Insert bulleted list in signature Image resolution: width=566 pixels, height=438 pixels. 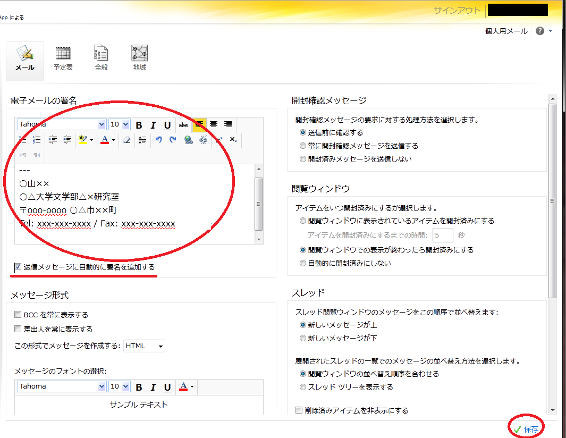tap(22, 140)
